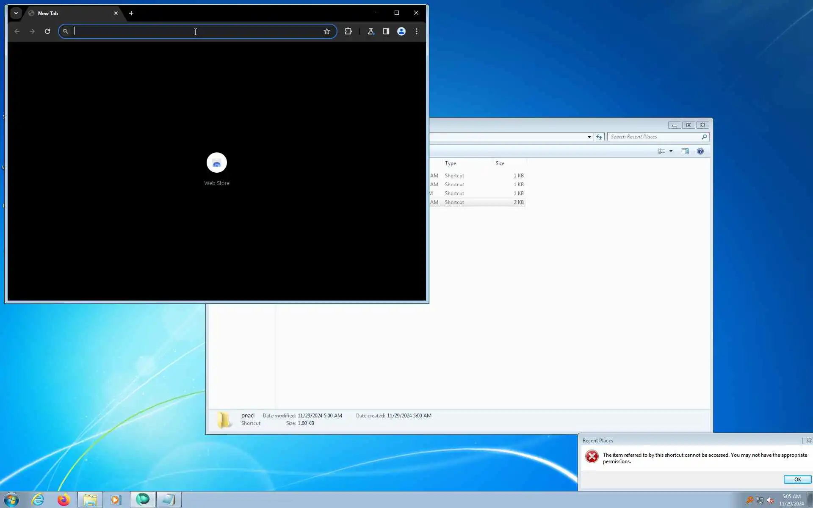The image size is (813, 508).
Task: Open the Chrome profile avatar icon
Action: 401,31
